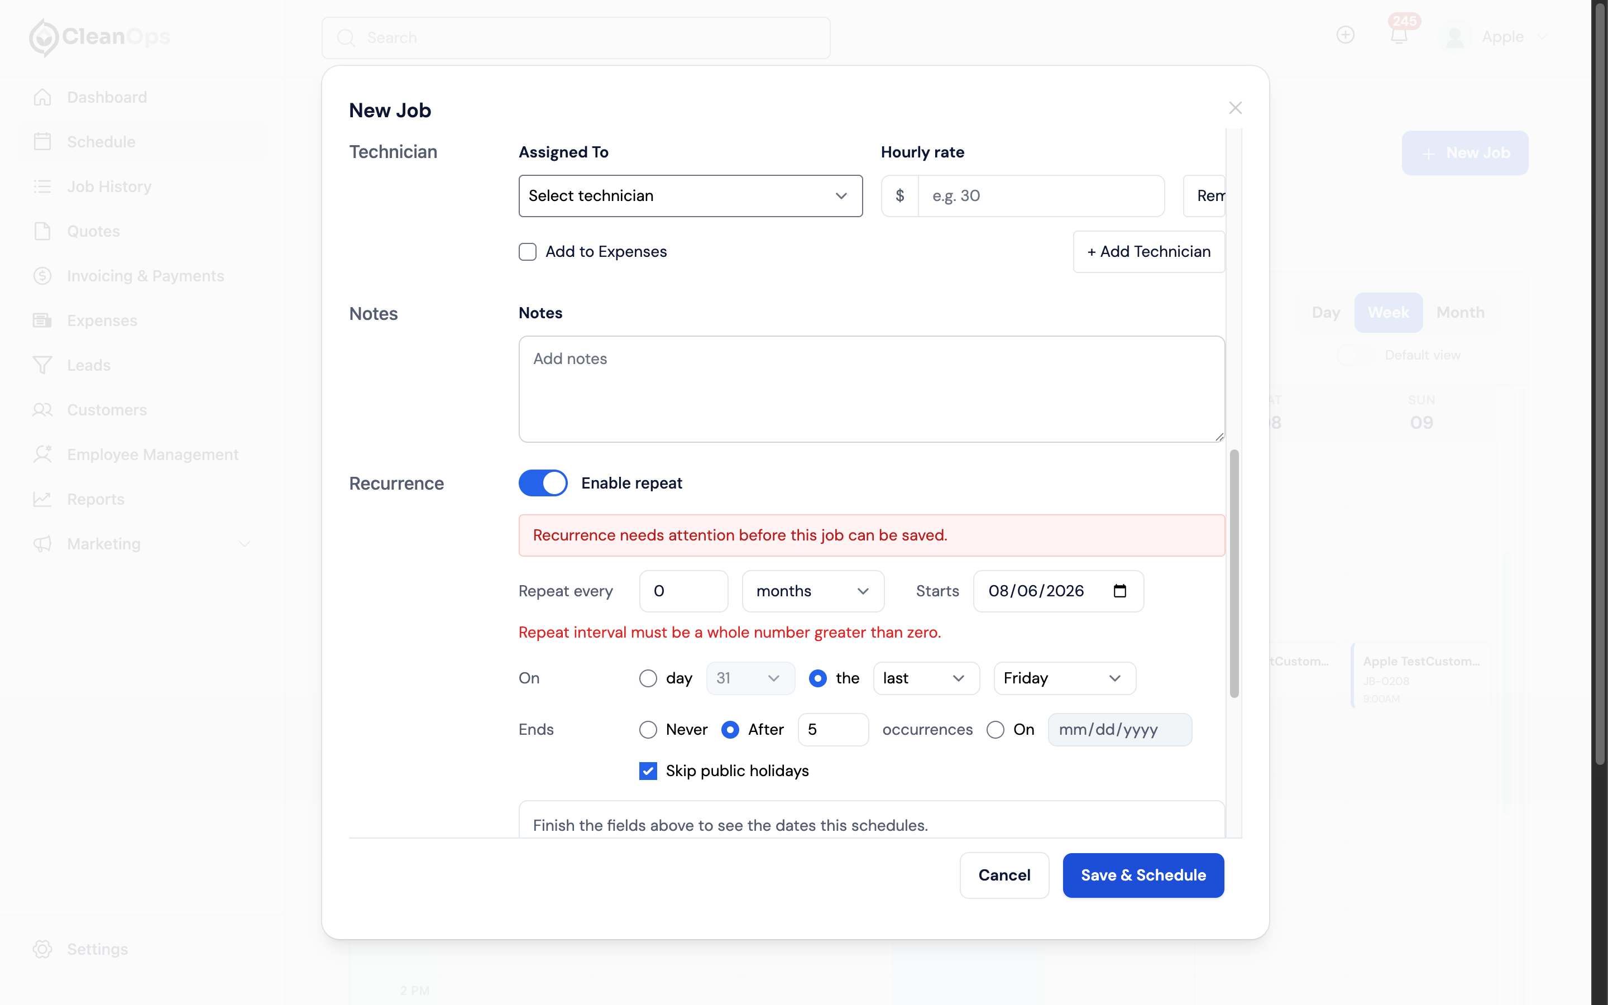Click the Repeat every number field
1608x1005 pixels.
683,591
